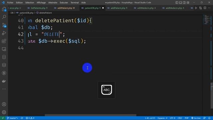
Task: Switch to addMedecin.php tab
Action: (x=174, y=8)
